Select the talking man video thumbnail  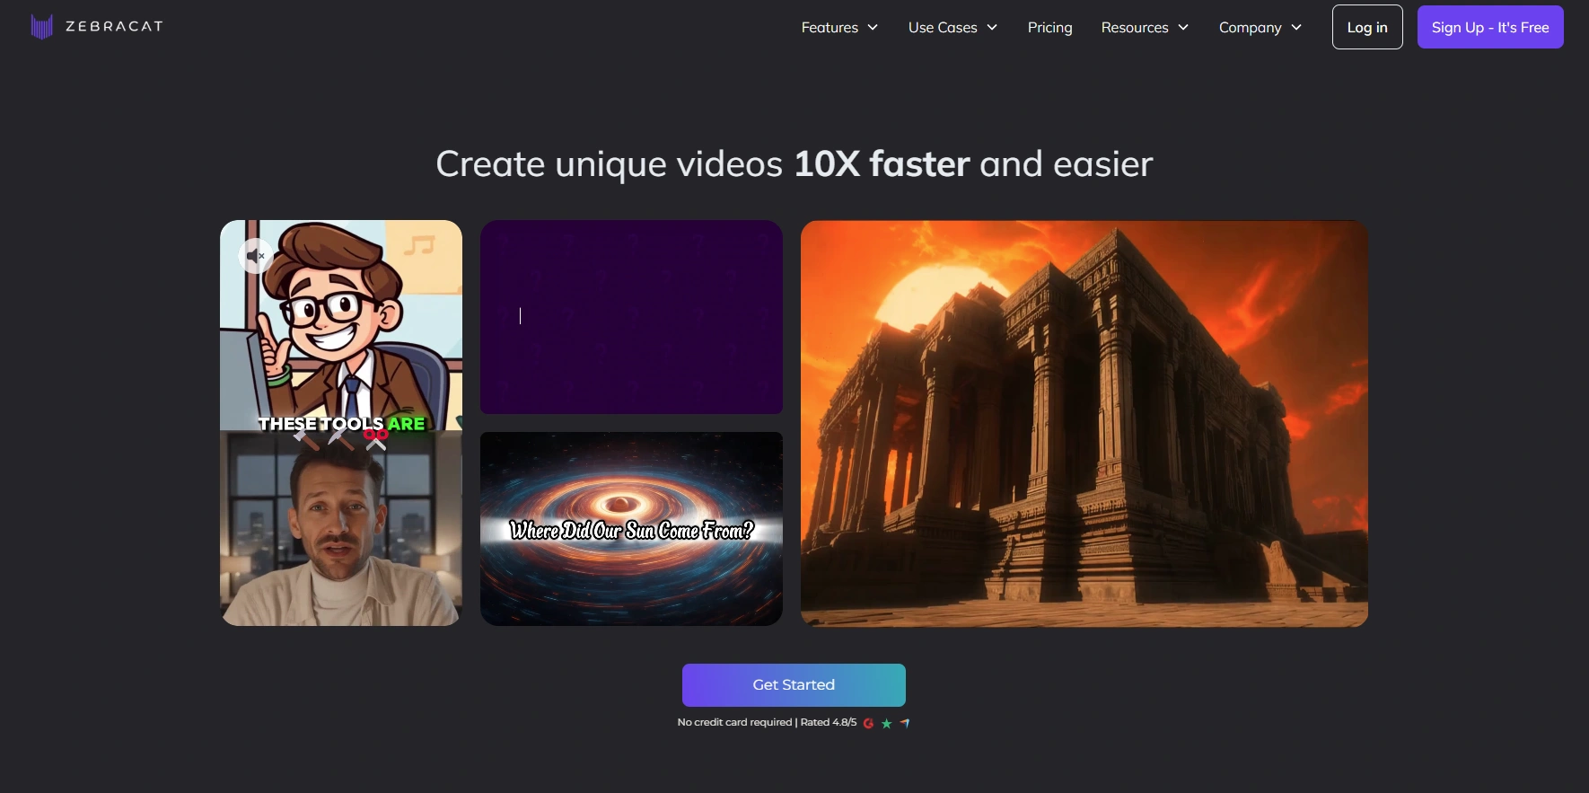coord(341,528)
